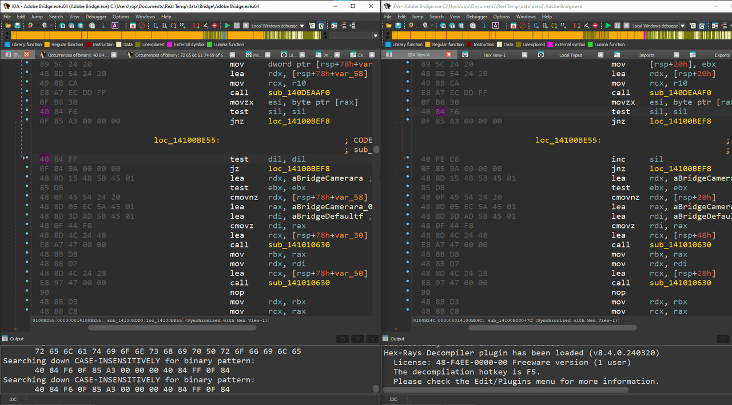Click the Convert to data 'D' icon, left window

pos(165,26)
